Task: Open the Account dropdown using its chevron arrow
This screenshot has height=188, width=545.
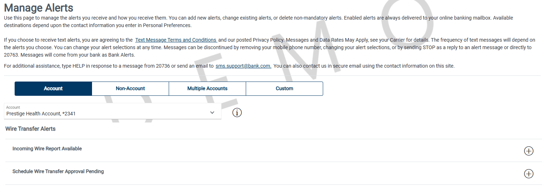Action: [212, 113]
